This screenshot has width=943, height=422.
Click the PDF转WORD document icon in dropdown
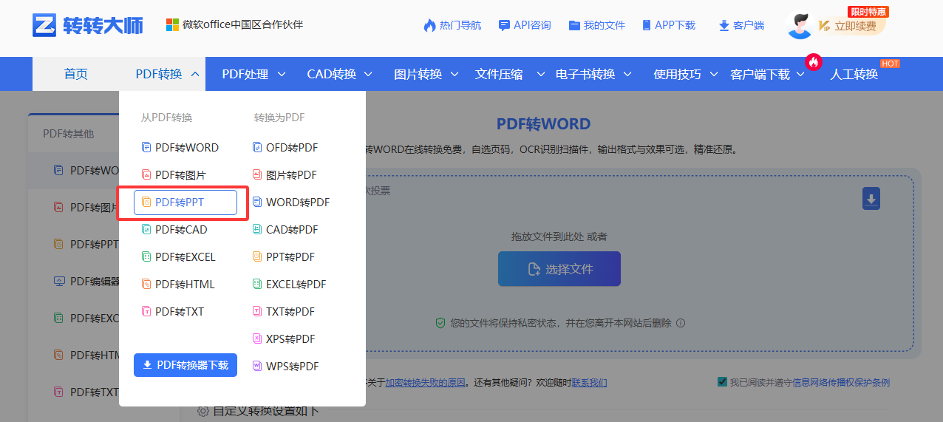pyautogui.click(x=146, y=148)
